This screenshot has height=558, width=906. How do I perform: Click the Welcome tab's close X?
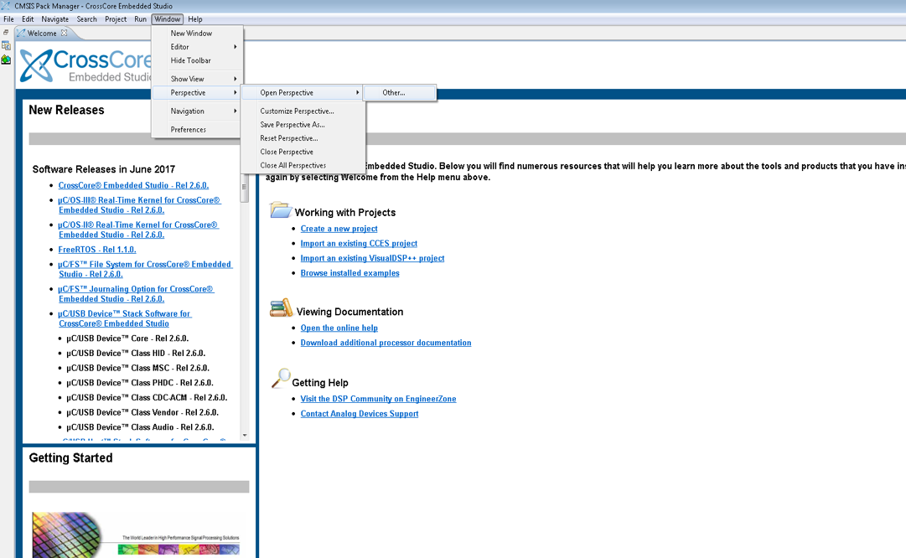pos(65,33)
